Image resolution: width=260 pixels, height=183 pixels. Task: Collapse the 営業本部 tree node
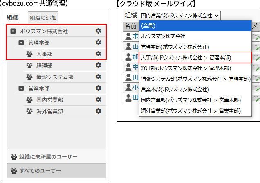coord(21,88)
